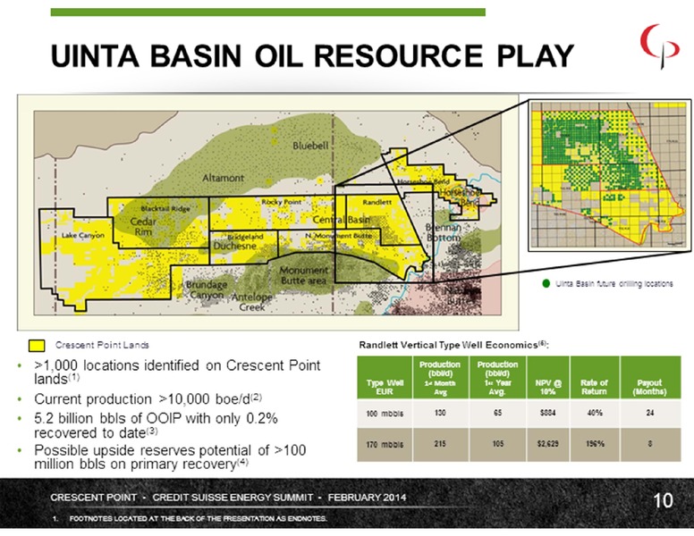Click the '170 mbbls' table cell
694x536 pixels.
click(385, 445)
